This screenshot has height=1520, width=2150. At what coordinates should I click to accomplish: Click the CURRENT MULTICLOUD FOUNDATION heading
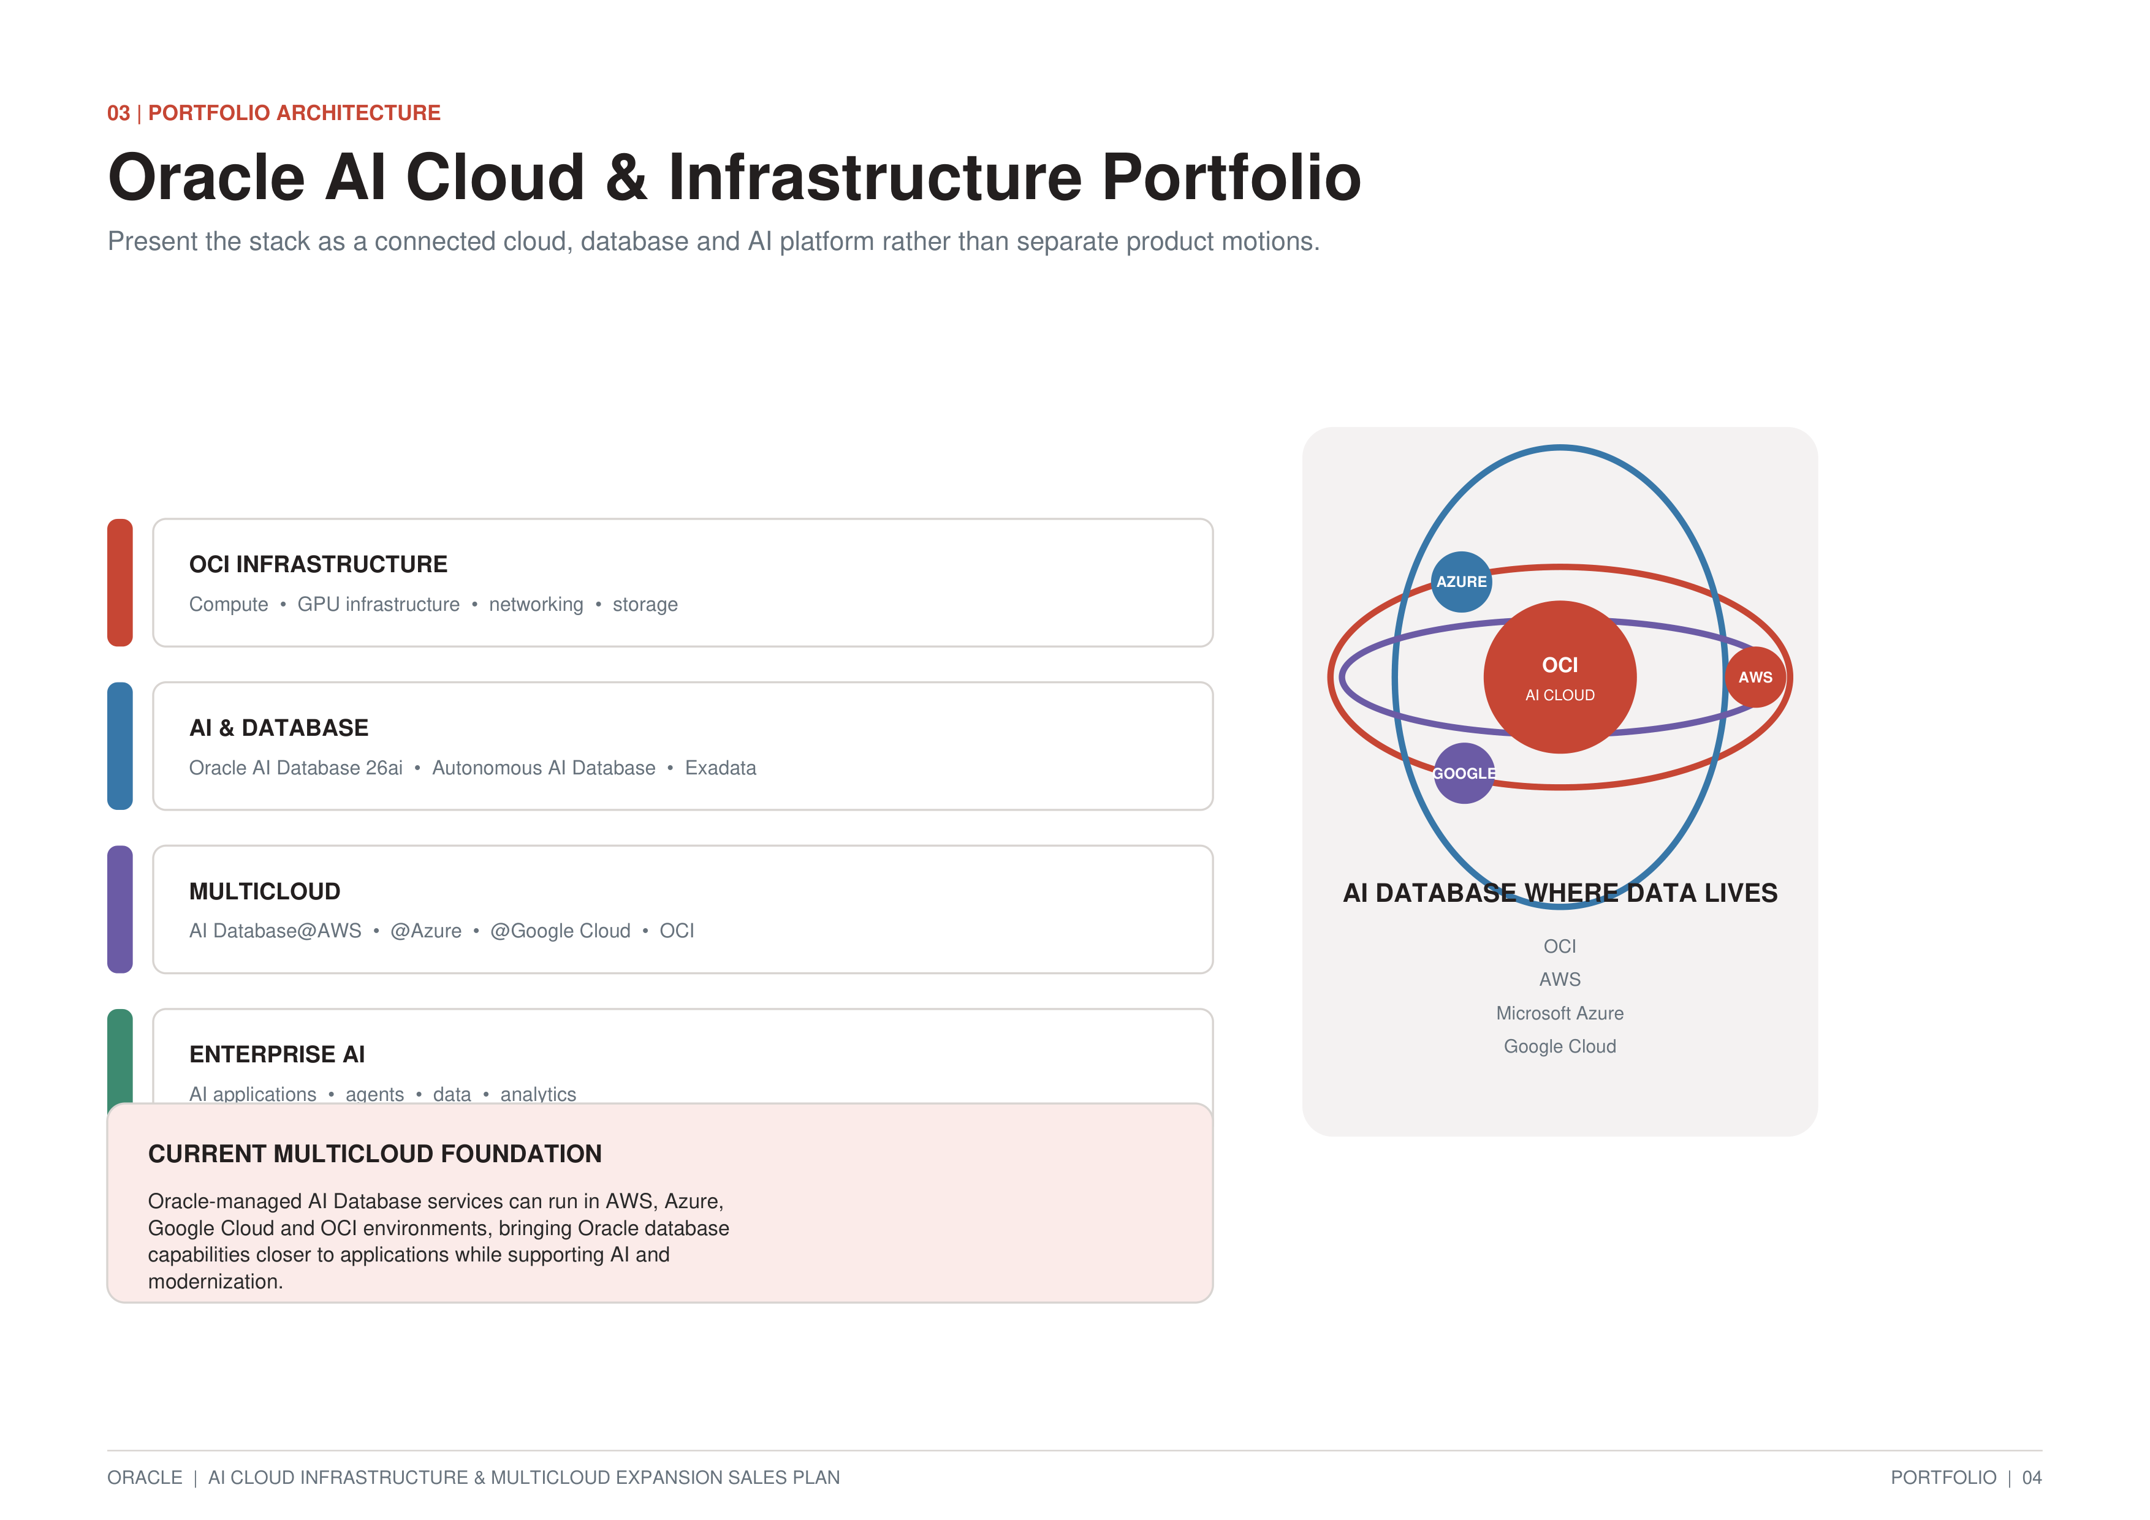tap(374, 1154)
